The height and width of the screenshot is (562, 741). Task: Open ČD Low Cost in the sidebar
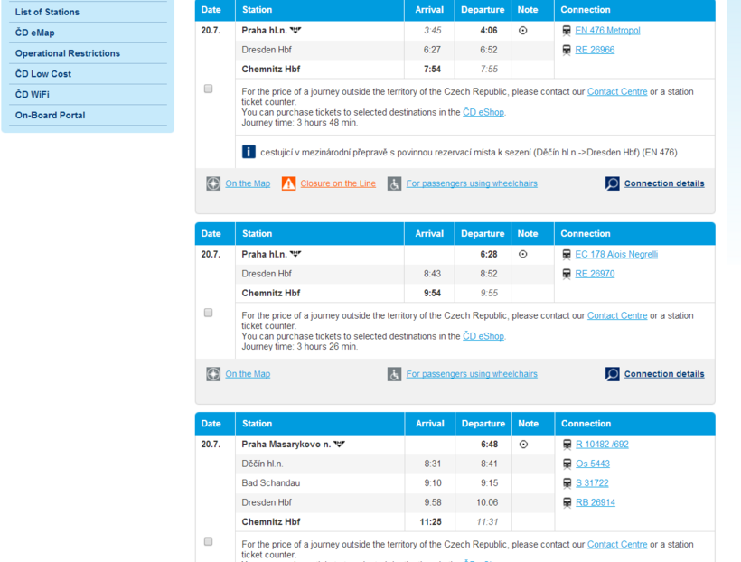pos(43,74)
